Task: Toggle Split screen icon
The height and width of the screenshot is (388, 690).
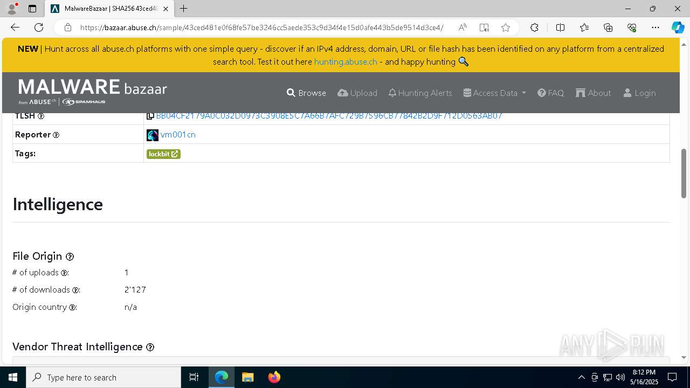Action: [560, 27]
